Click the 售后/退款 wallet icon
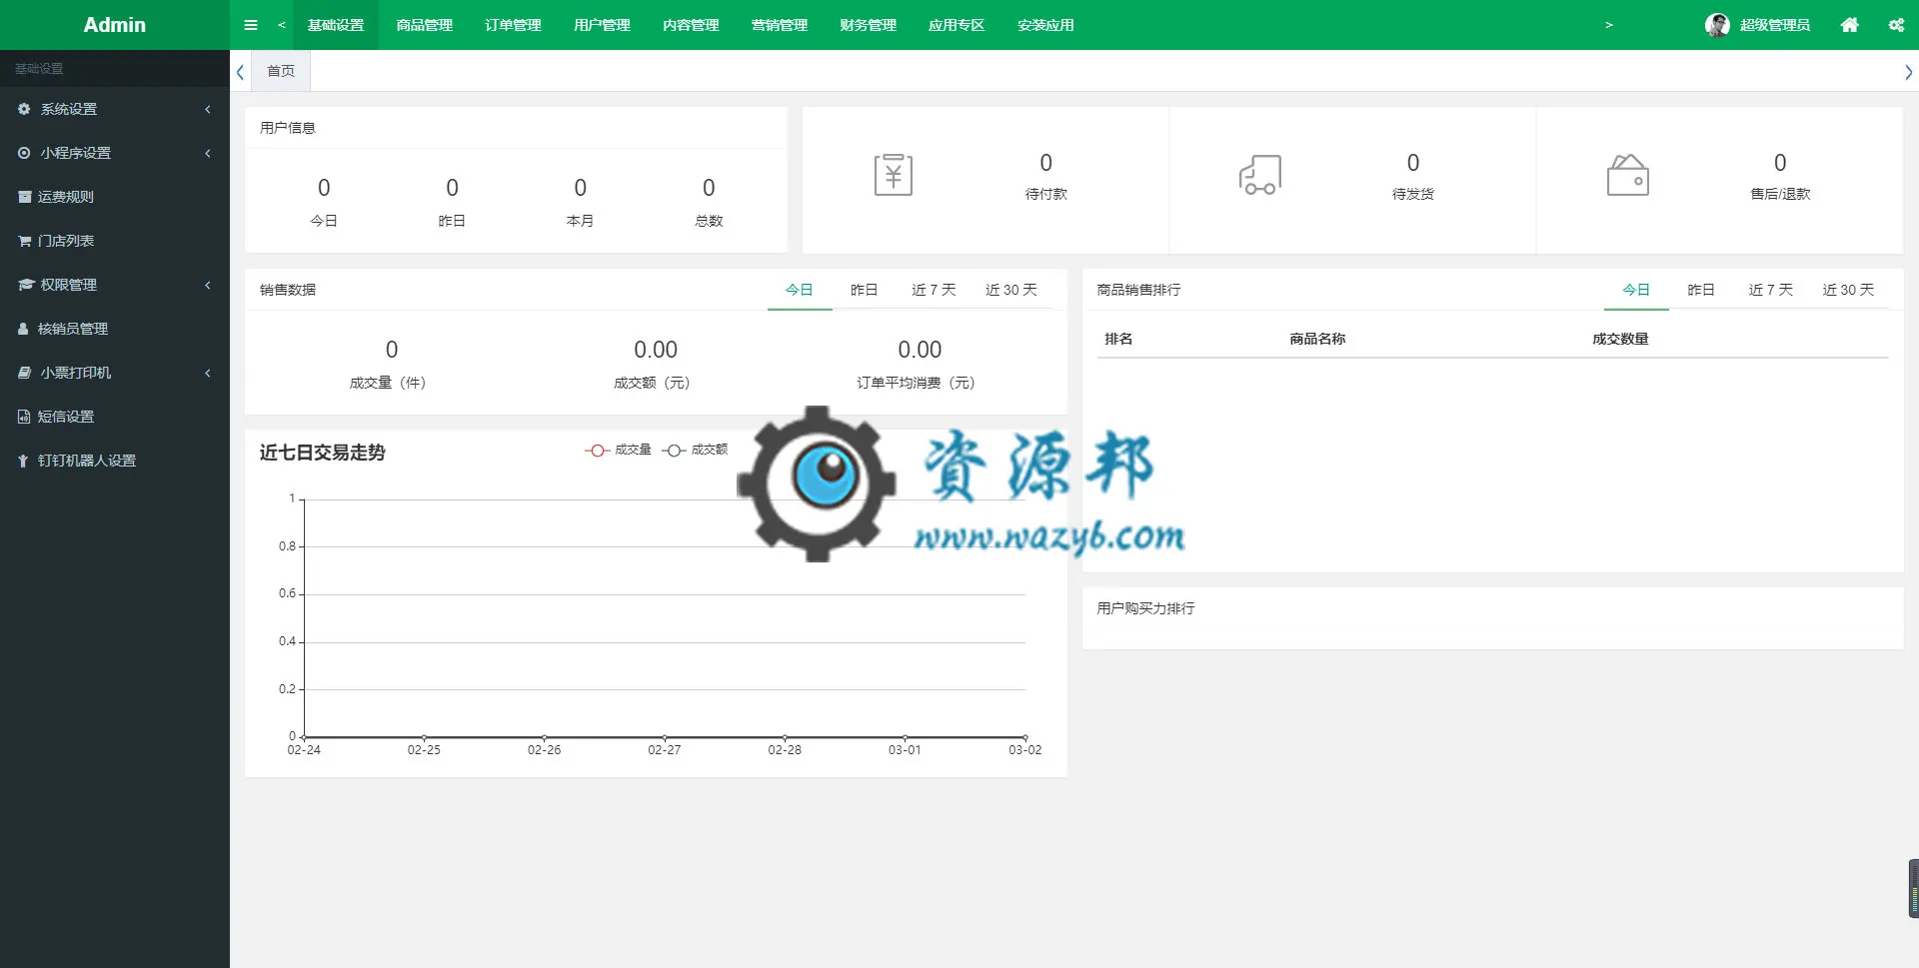 pos(1627,175)
